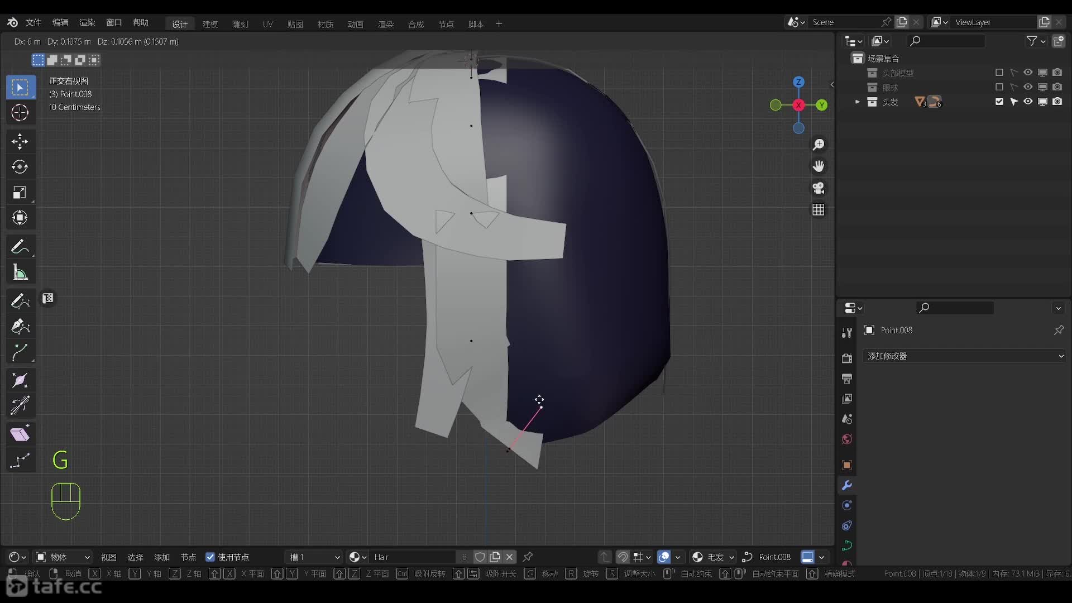The width and height of the screenshot is (1072, 603).
Task: Disable 头发 collection in renders camera icon
Action: 1057,102
